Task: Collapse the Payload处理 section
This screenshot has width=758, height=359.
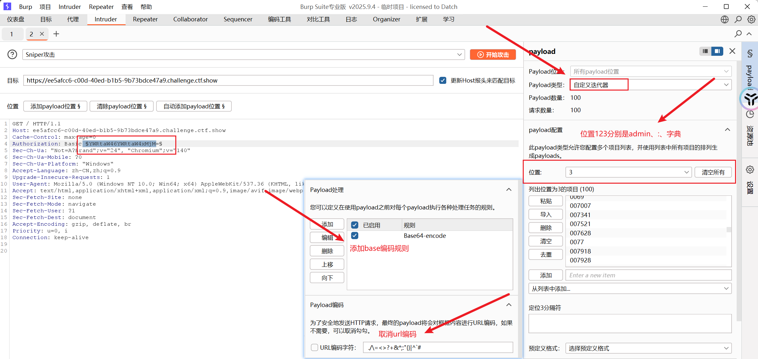Action: click(x=509, y=190)
